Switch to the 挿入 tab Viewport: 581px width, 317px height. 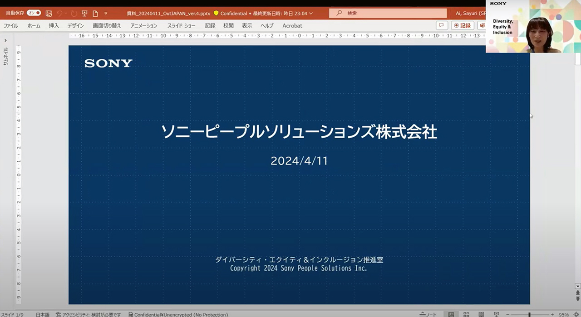click(x=54, y=26)
